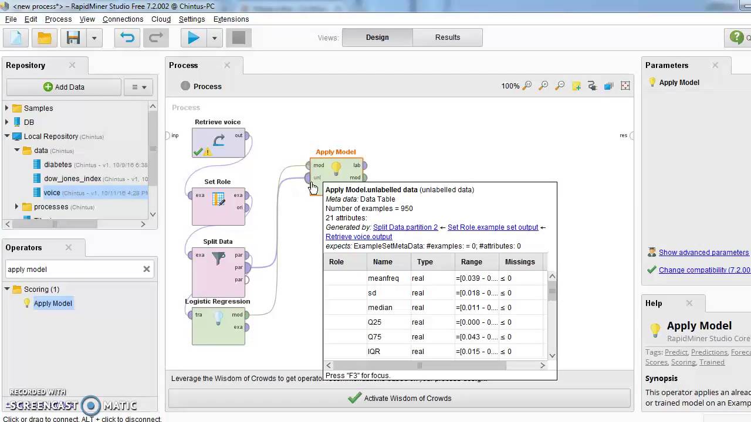The width and height of the screenshot is (751, 422).
Task: Select the Set Role operator
Action: (x=218, y=206)
